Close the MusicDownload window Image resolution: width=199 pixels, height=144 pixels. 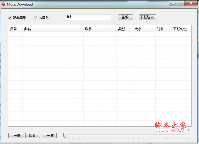coord(191,3)
